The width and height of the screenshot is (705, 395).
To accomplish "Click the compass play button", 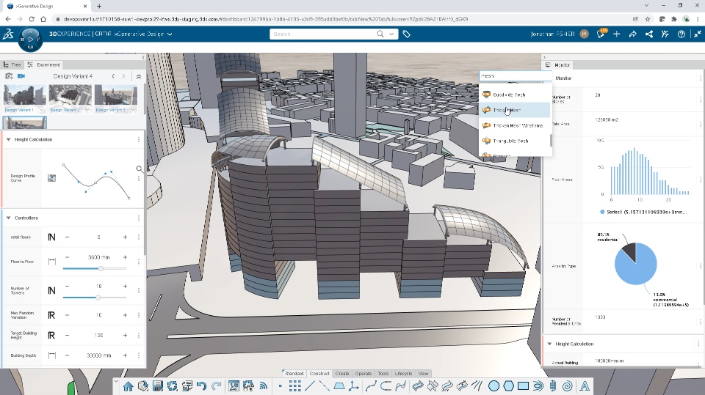I will point(31,39).
